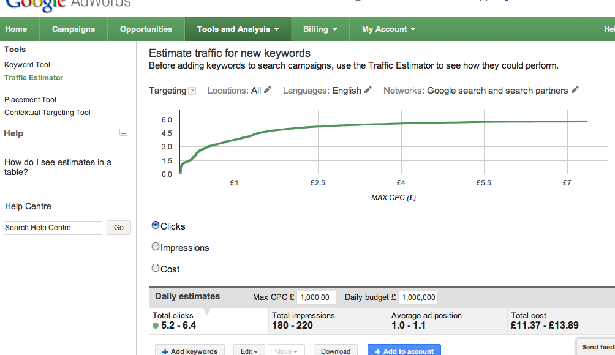Click the Google AdWords logo
The width and height of the screenshot is (615, 355).
(x=67, y=5)
